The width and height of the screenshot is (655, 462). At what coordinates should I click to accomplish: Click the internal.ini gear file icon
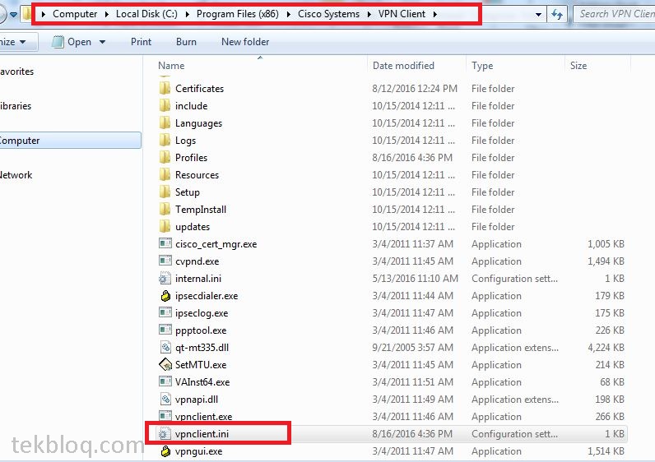point(165,278)
